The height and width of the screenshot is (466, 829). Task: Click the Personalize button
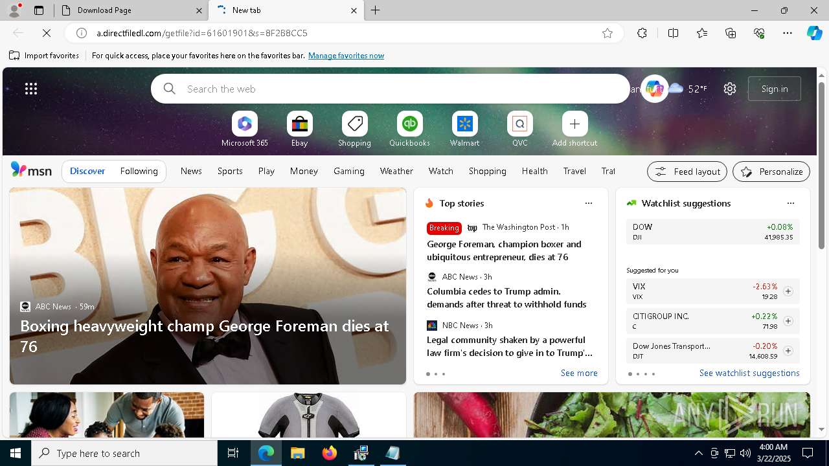point(771,172)
